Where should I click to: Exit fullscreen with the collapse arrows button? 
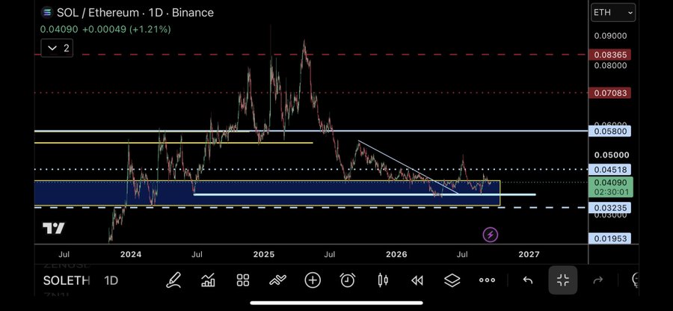(x=562, y=280)
